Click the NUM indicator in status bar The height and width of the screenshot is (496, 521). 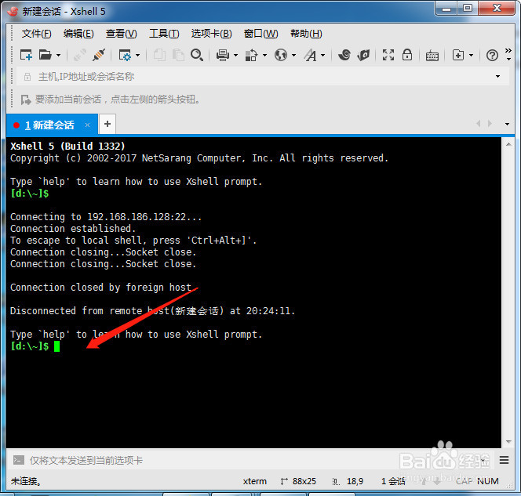point(488,481)
